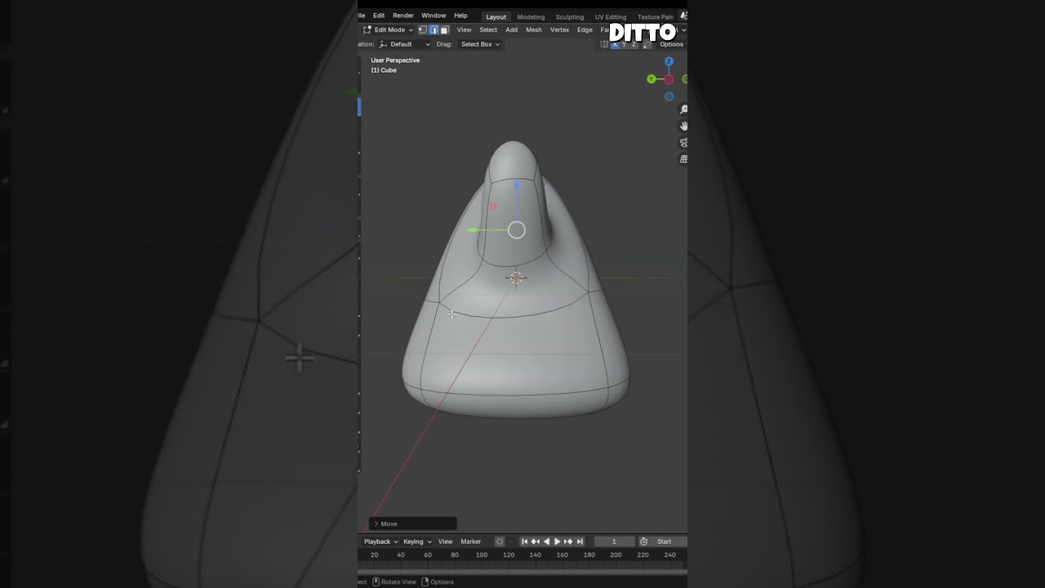Toggle the preview range clock icon

[643, 541]
